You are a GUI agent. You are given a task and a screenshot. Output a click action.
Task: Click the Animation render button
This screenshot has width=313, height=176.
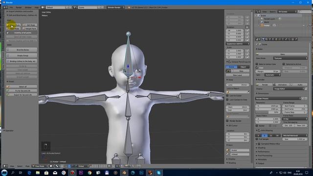click(x=282, y=85)
